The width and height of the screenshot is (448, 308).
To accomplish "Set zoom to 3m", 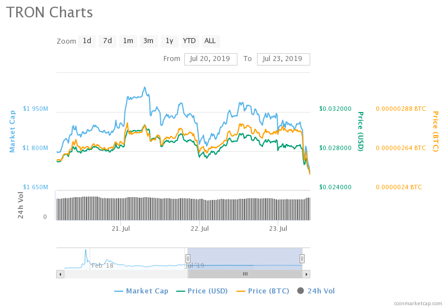I will pos(148,41).
